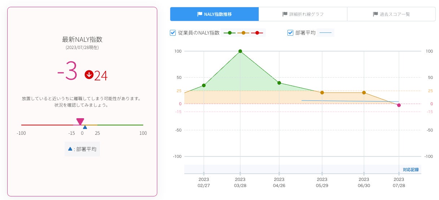The image size is (439, 200).
Task: Click the orange legend marker for NALY指数
Action: (243, 33)
